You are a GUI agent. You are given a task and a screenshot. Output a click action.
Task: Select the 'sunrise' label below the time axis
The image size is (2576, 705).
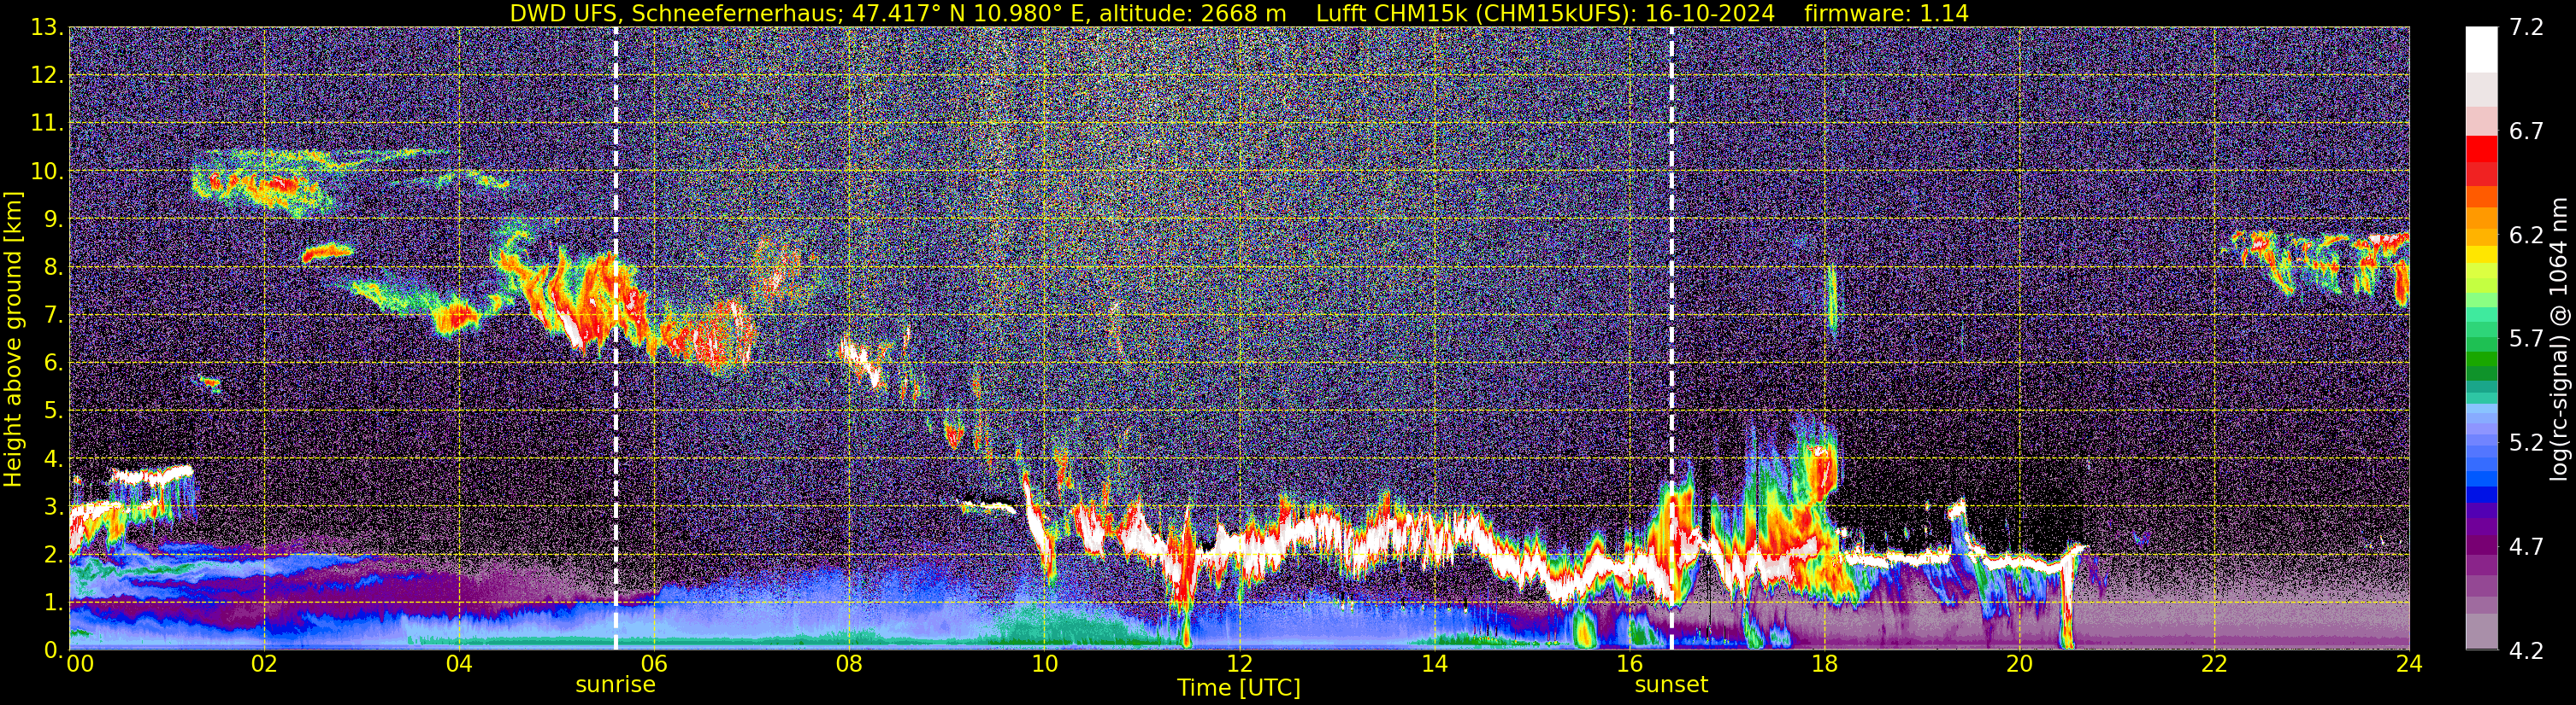615,685
